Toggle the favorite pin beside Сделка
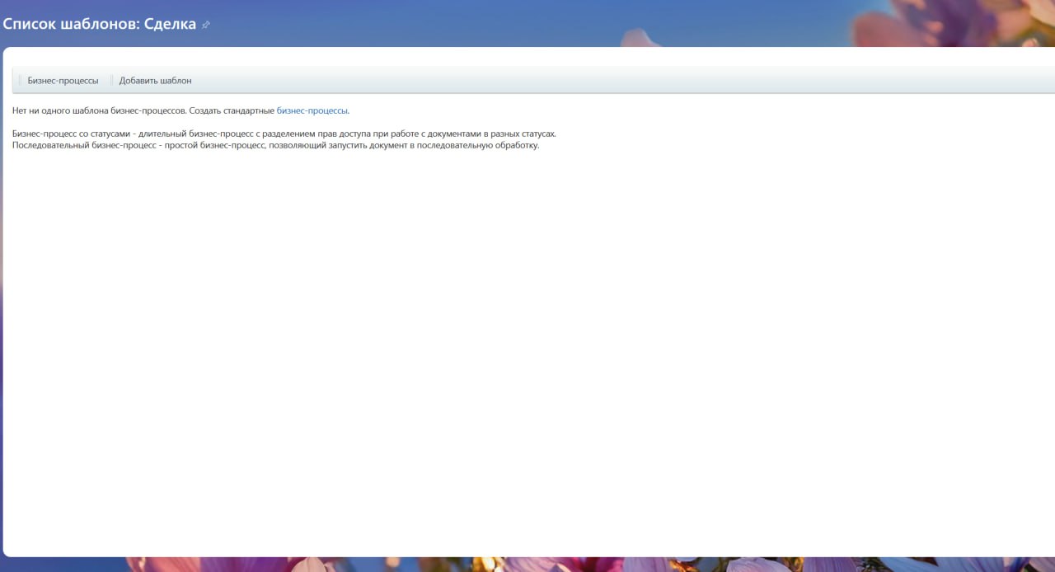Viewport: 1055px width, 572px height. click(x=206, y=25)
